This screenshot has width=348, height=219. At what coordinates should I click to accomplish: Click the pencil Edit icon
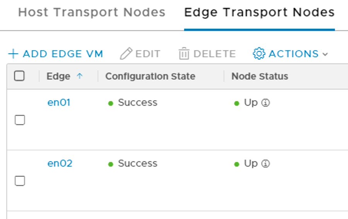pyautogui.click(x=126, y=54)
